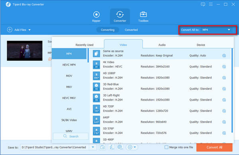
Task: Click 'Resolution: 960x640' text
Action: tap(153, 122)
